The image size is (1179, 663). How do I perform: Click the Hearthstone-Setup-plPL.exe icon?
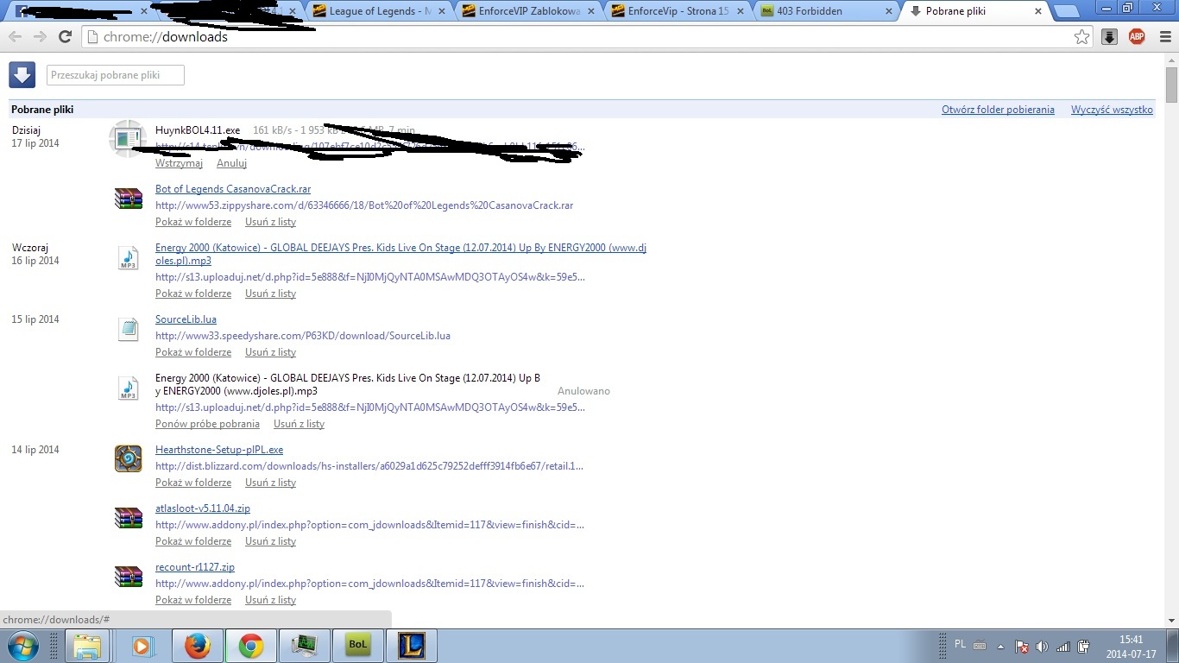pos(128,458)
